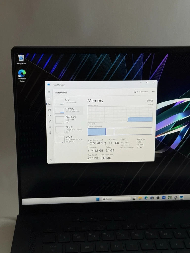
Task: Open the Startup apps page icon
Action: 50,116
